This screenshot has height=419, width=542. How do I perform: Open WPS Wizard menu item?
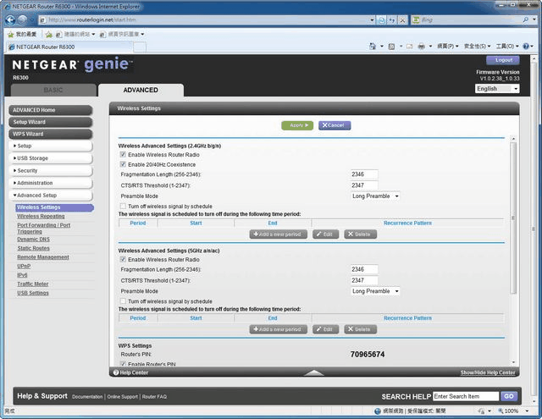(x=51, y=134)
